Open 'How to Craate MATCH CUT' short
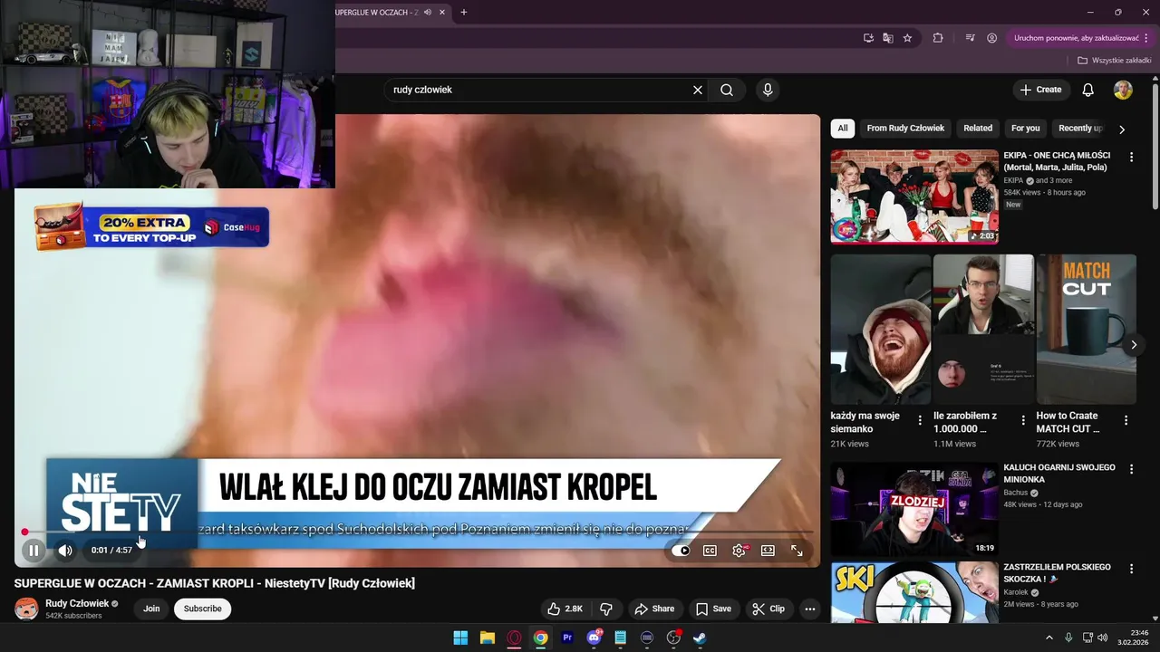 tap(1086, 330)
